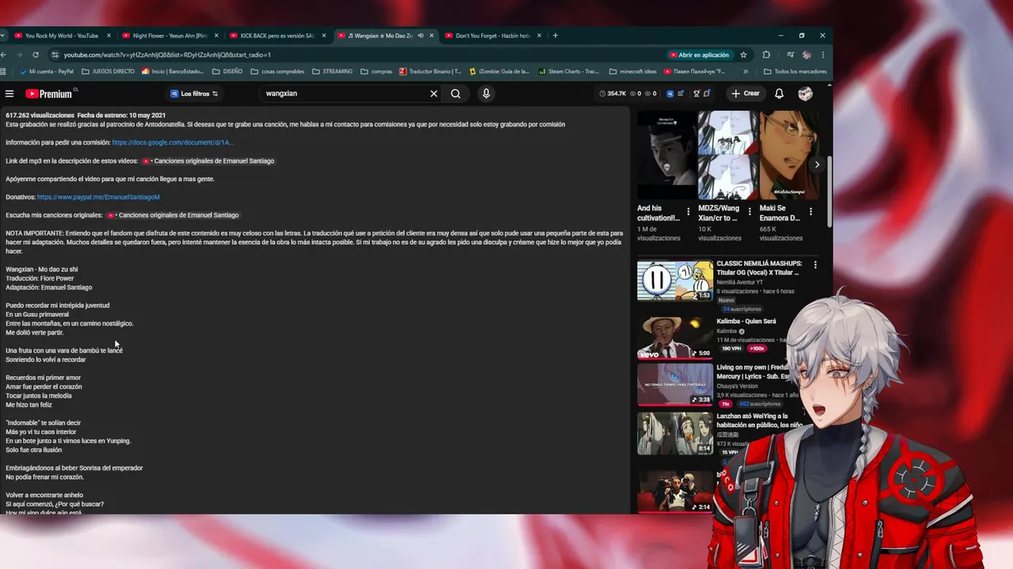
Task: Open iZombie: Guía de la bookmark
Action: click(499, 71)
